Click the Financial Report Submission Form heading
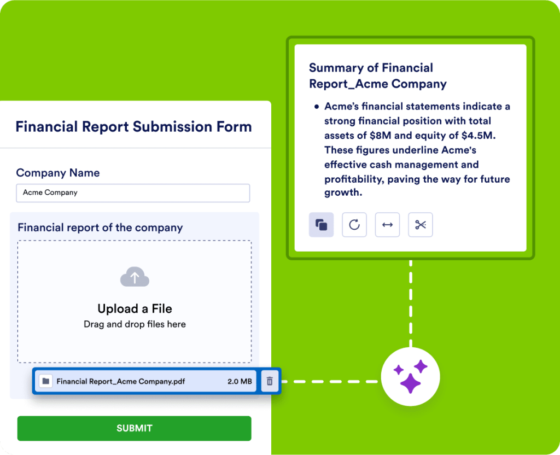This screenshot has height=455, width=560. tap(133, 127)
